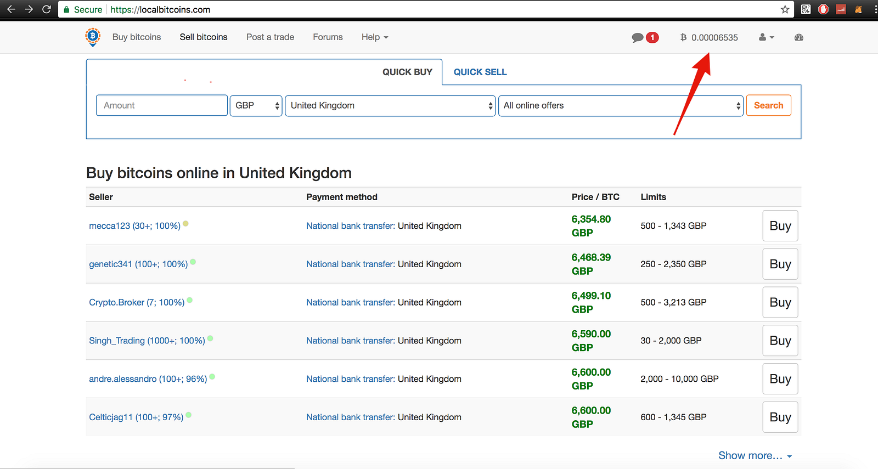Go back with the browser back arrow
The image size is (878, 469).
(x=11, y=9)
